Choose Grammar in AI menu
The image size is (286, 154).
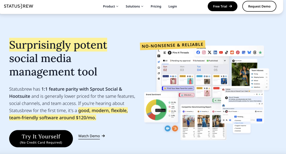(238, 131)
